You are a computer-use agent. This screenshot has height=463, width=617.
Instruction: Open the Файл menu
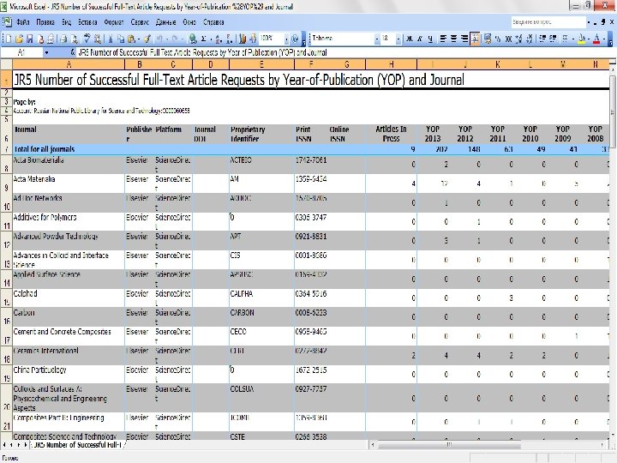coord(23,22)
